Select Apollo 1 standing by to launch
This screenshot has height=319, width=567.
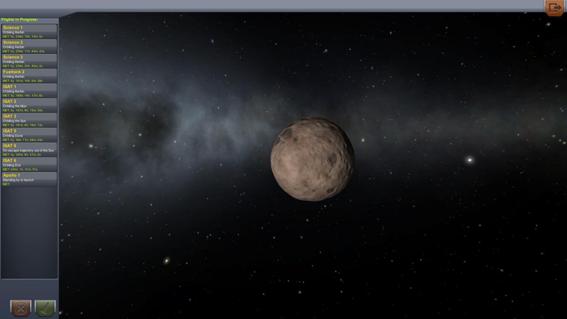[x=29, y=179]
